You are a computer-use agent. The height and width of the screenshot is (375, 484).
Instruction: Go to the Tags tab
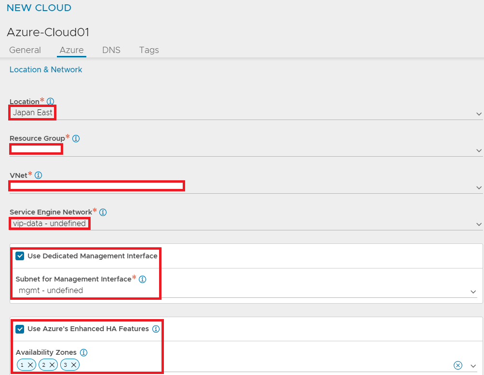(149, 50)
